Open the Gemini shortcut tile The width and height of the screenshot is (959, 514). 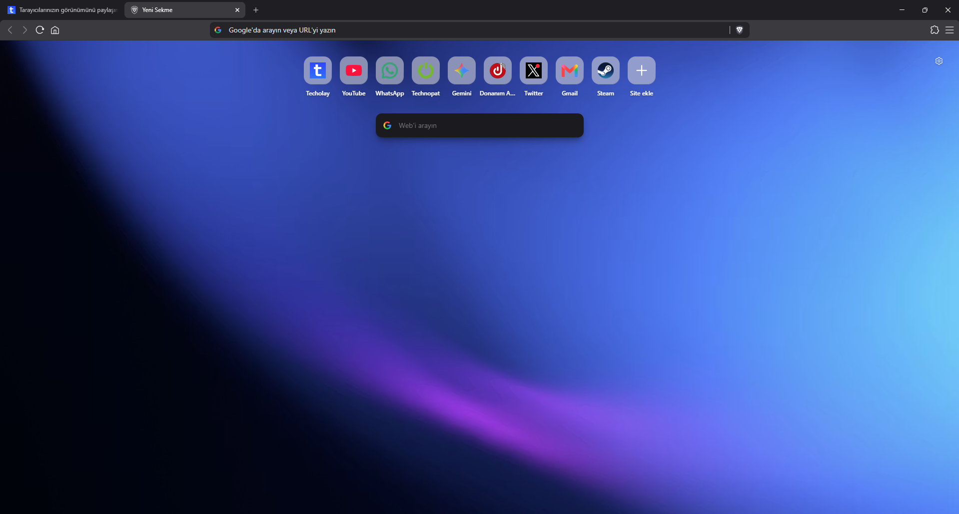pyautogui.click(x=462, y=70)
